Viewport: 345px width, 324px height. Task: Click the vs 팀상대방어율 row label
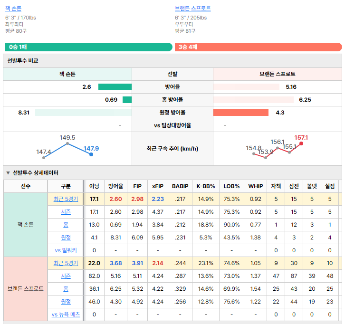click(x=172, y=125)
